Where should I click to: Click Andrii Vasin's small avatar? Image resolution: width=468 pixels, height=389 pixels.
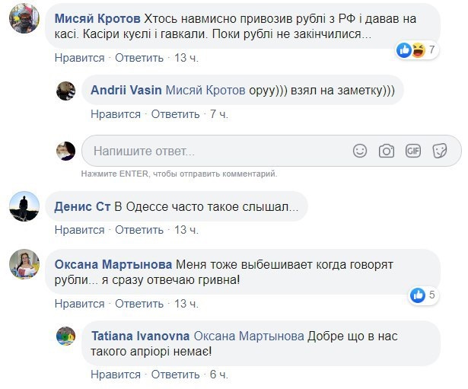click(x=66, y=91)
